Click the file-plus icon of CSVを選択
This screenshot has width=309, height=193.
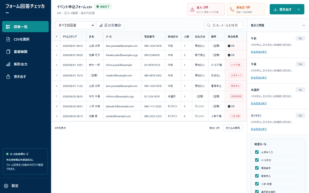pyautogui.click(x=8, y=39)
